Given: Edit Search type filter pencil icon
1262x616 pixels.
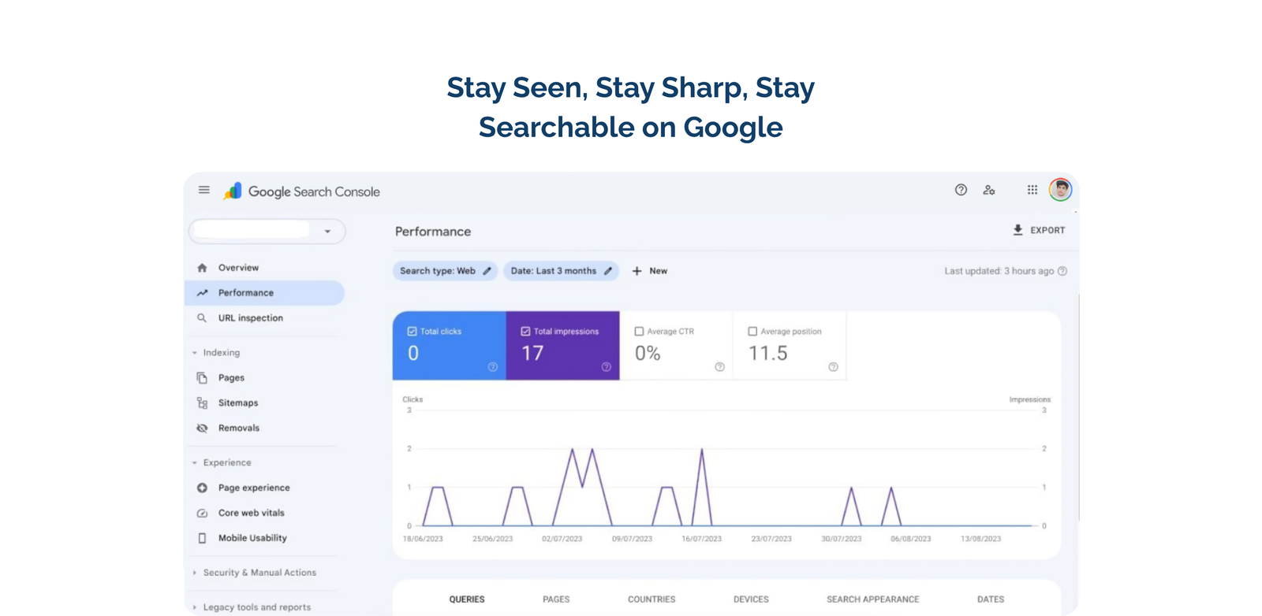Looking at the screenshot, I should 487,271.
